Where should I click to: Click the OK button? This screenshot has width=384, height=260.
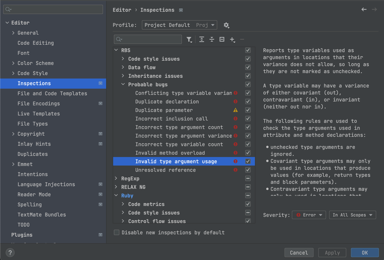(x=365, y=253)
